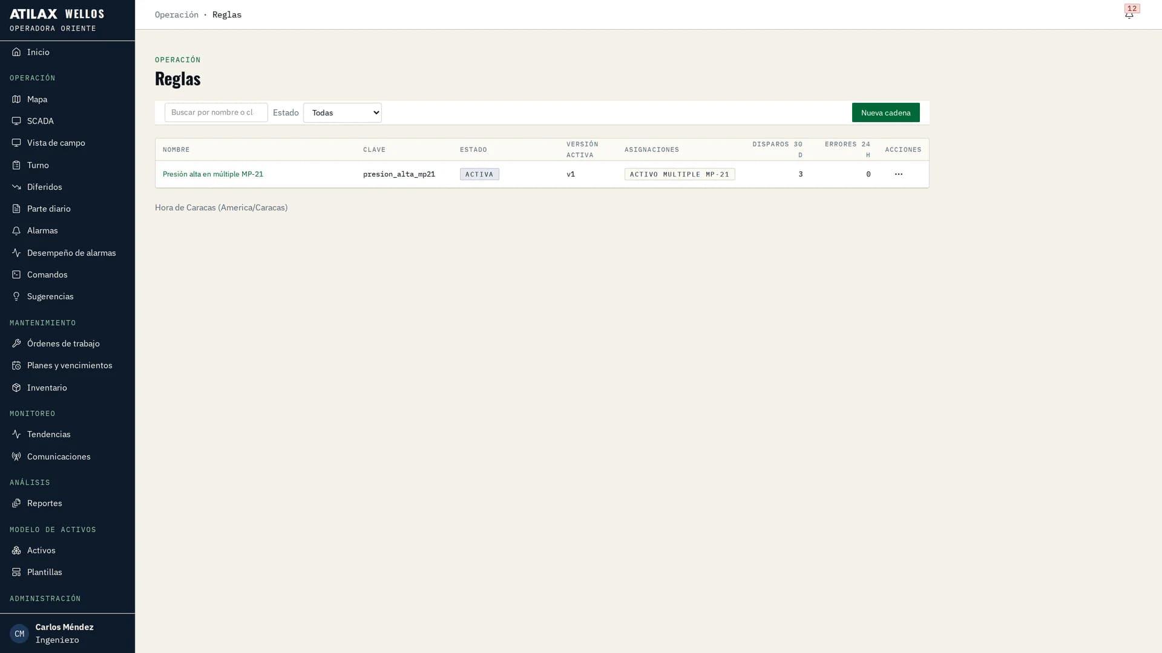This screenshot has width=1162, height=653.
Task: Click the ACTIVO MULTIPLE MP-21 assignment tag
Action: coord(680,174)
